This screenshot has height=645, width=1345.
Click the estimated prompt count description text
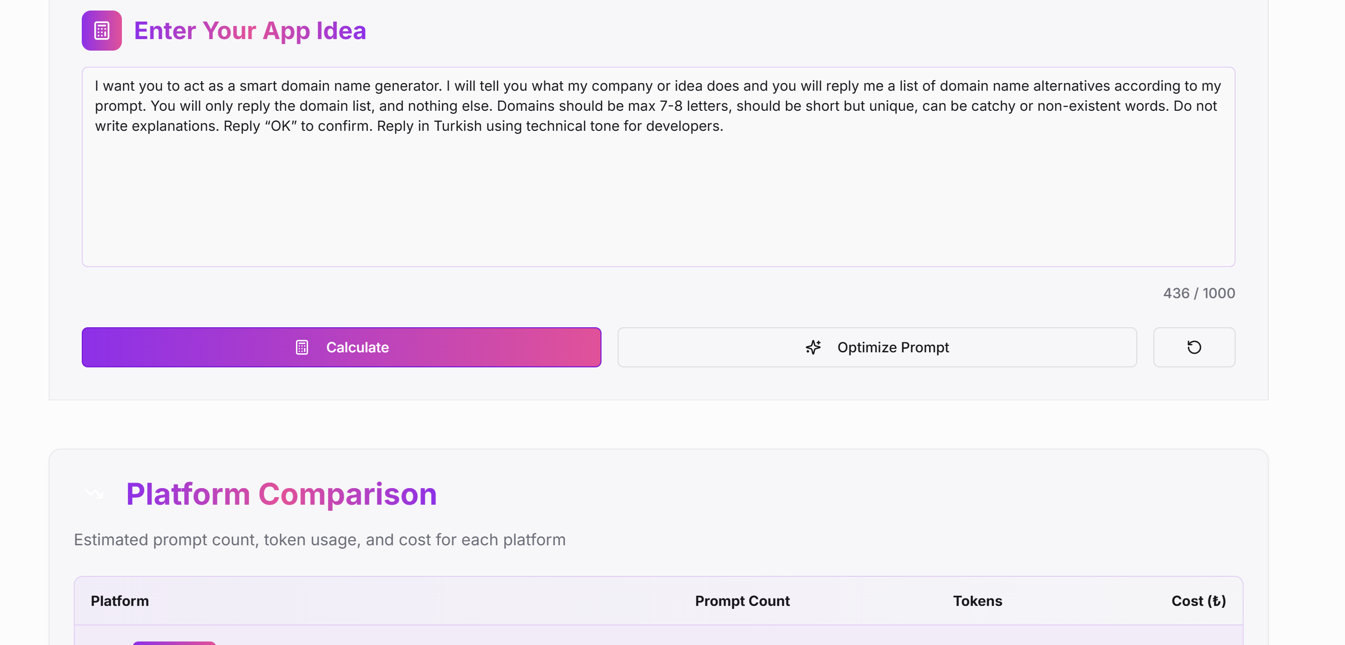(x=319, y=540)
